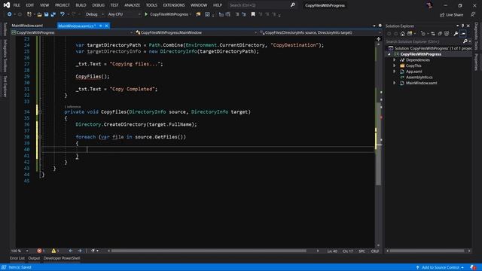The image size is (482, 271).
Task: Click the Save All icon
Action: [x=53, y=14]
